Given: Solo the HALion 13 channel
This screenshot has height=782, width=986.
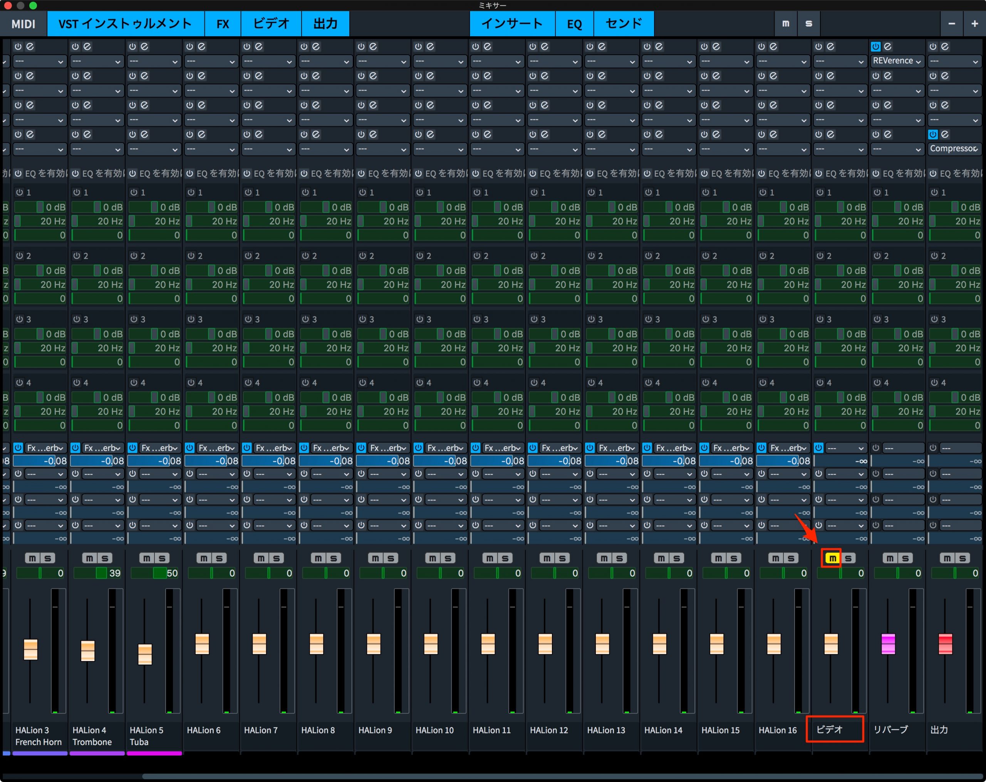Looking at the screenshot, I should point(619,558).
